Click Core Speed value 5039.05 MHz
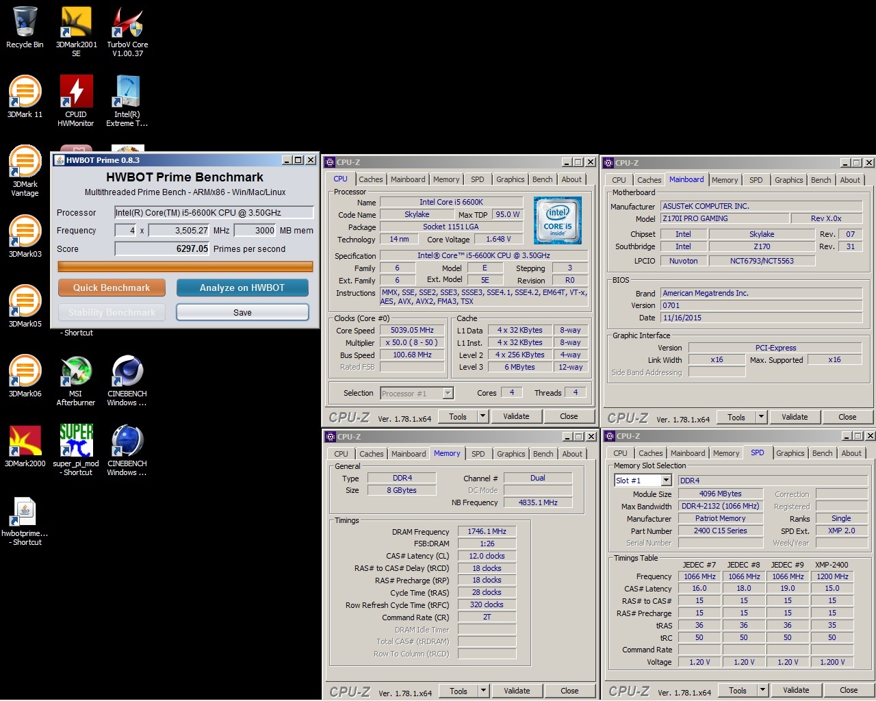Image resolution: width=876 pixels, height=701 pixels. click(412, 330)
